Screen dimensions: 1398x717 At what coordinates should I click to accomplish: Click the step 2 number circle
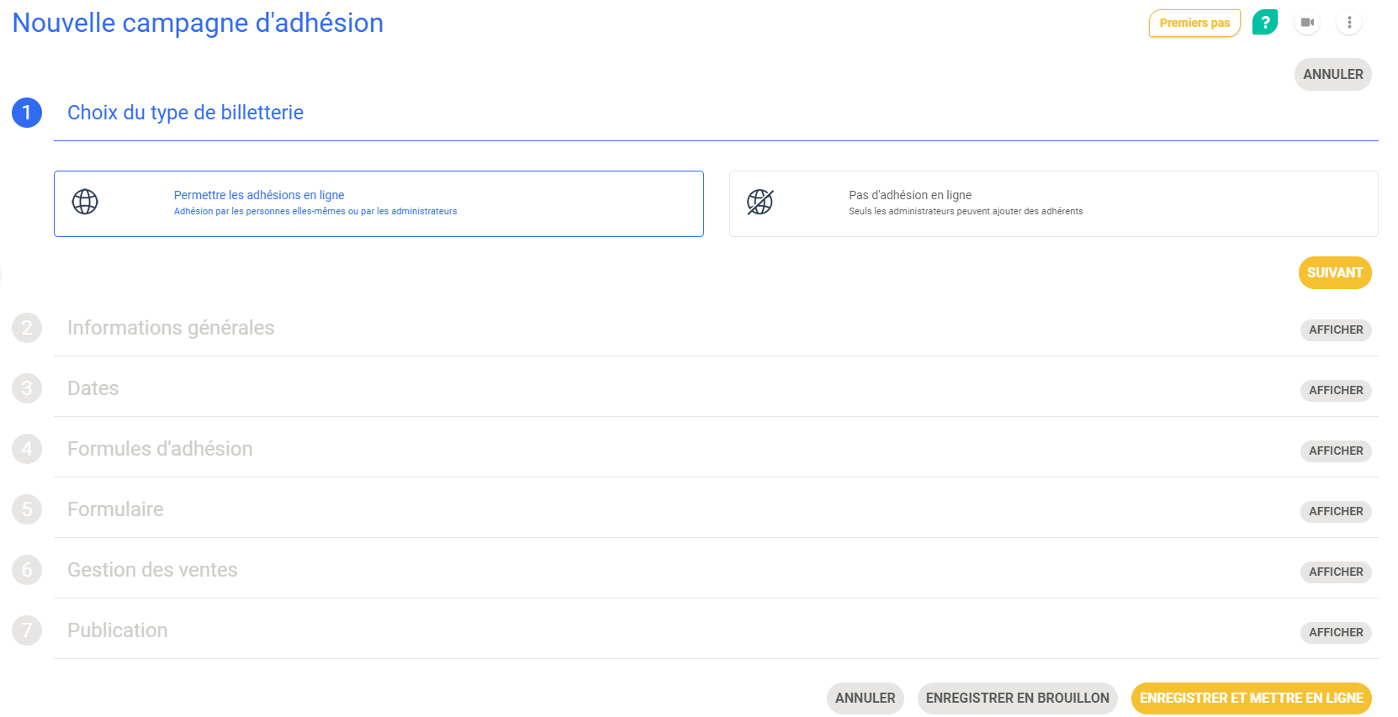[27, 328]
